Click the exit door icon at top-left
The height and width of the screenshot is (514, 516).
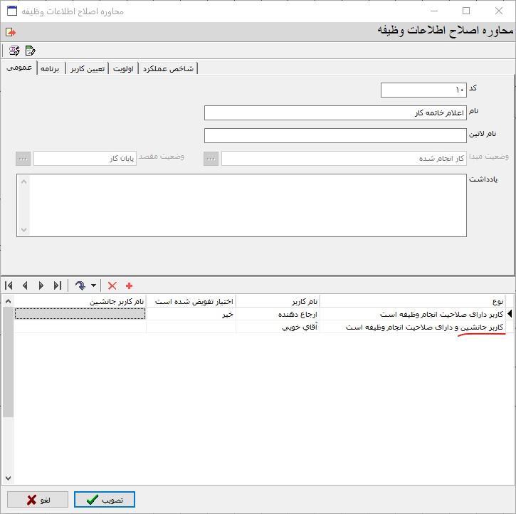coord(10,32)
